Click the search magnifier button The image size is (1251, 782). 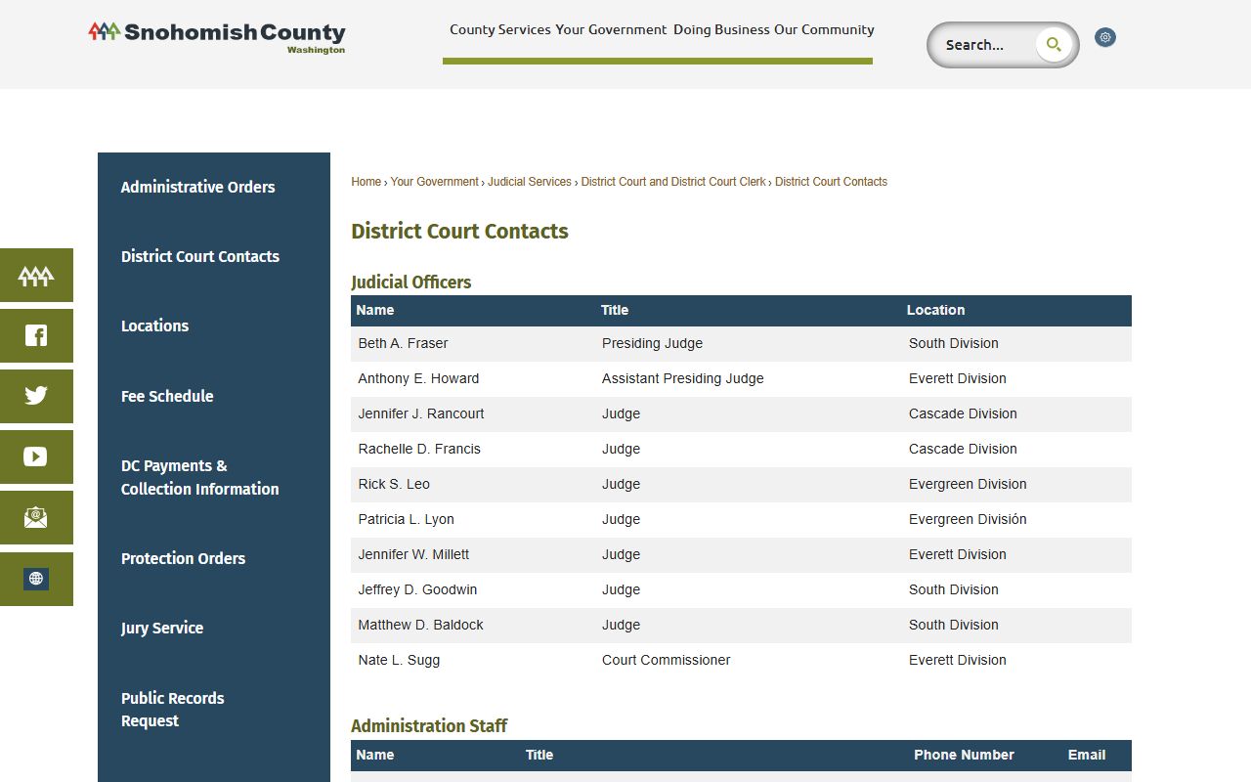[x=1054, y=44]
